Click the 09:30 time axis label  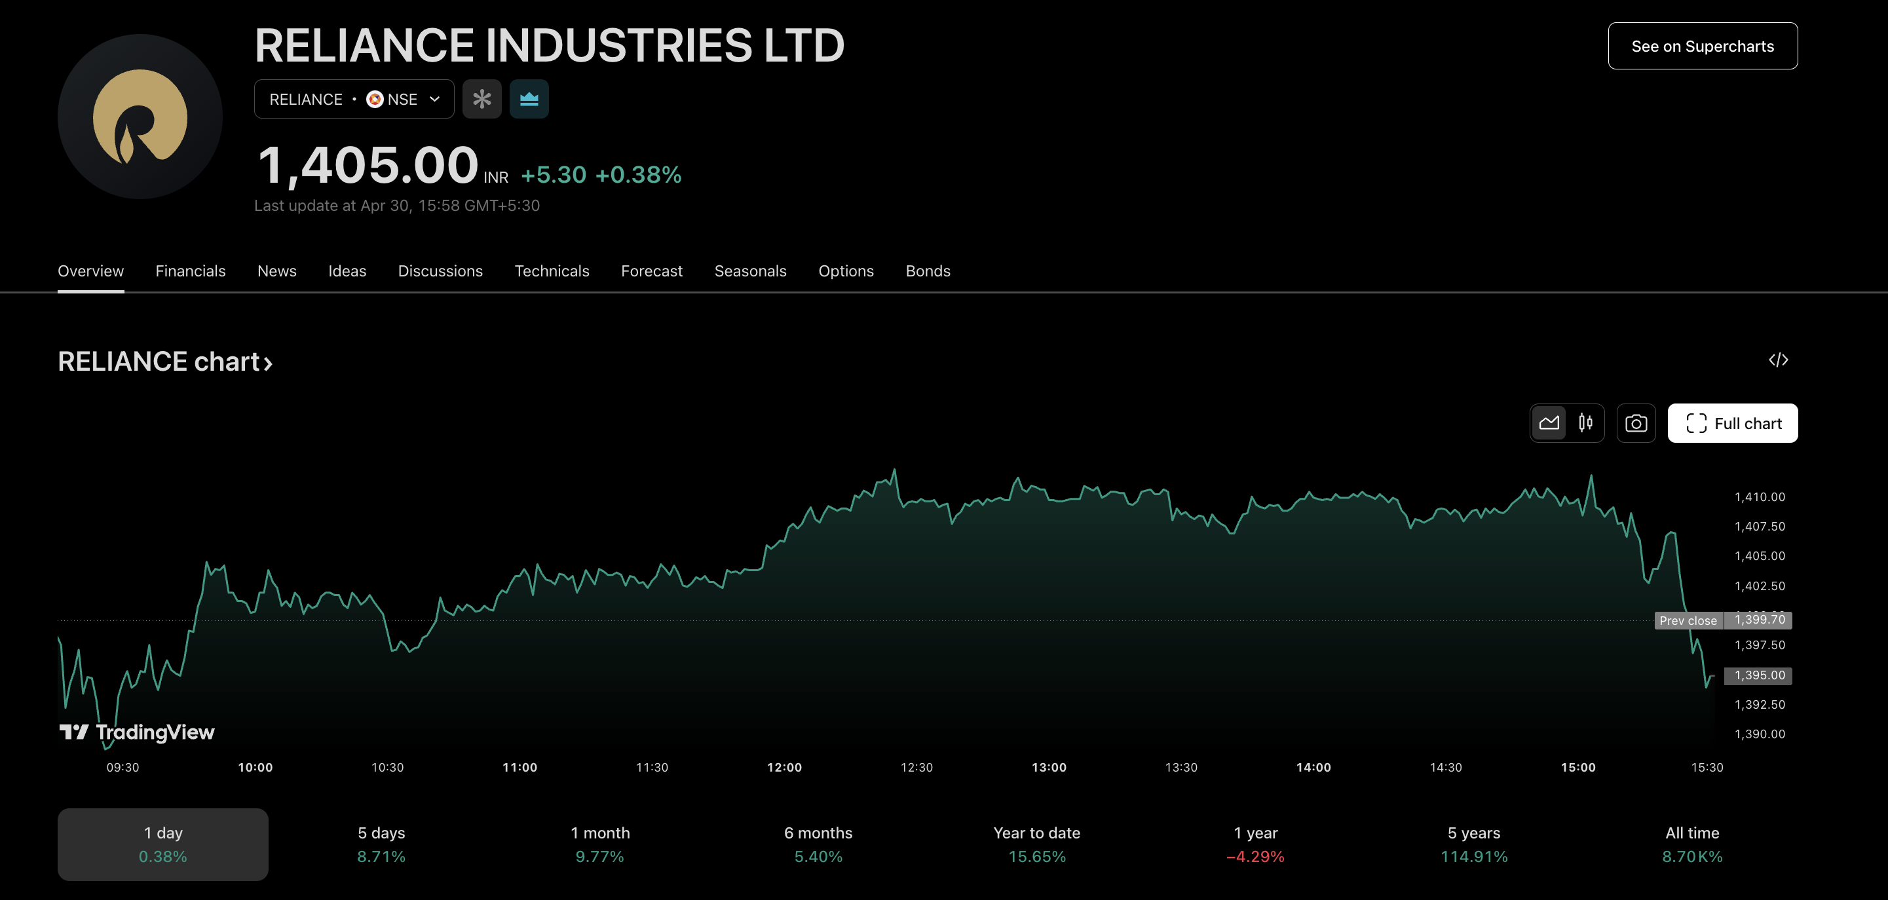(123, 767)
